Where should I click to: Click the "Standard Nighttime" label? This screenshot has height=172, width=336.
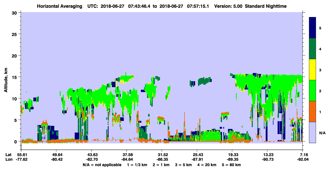(x=266, y=6)
